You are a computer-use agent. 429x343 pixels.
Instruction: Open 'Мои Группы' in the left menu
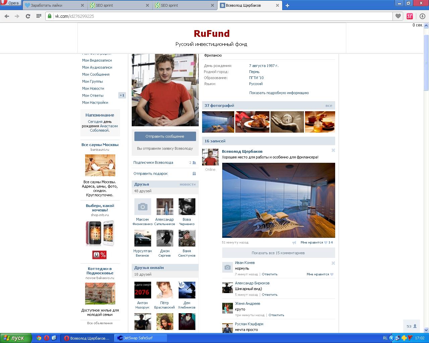pos(93,81)
